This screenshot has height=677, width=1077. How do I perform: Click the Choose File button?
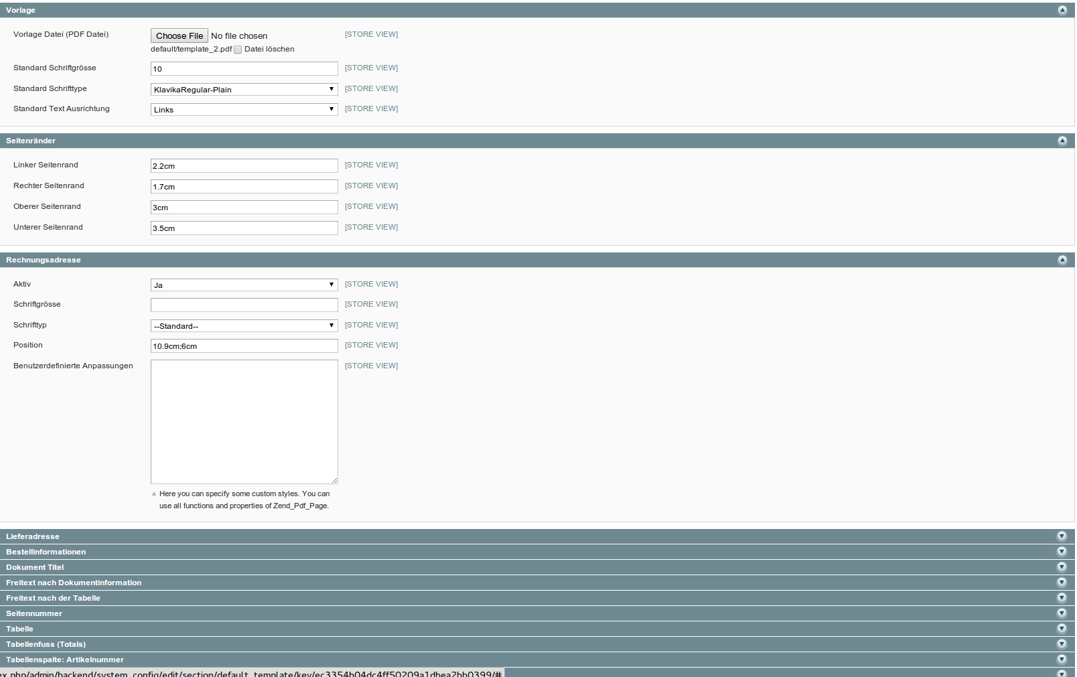pos(179,36)
